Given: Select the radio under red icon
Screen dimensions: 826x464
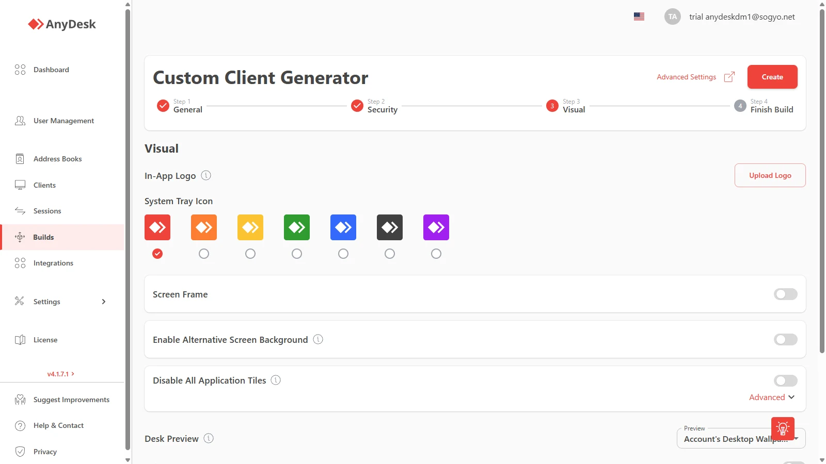Looking at the screenshot, I should [157, 254].
